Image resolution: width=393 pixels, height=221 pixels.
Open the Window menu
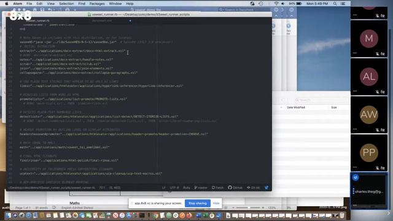(115, 4)
